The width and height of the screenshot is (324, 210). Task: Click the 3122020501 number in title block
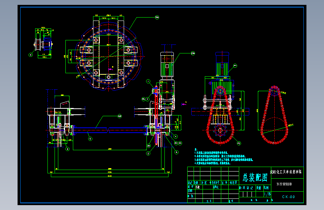pyautogui.click(x=284, y=184)
